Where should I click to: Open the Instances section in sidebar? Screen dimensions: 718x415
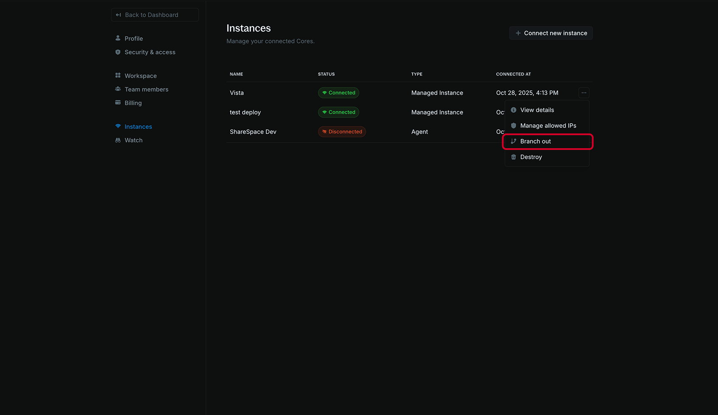pyautogui.click(x=138, y=126)
